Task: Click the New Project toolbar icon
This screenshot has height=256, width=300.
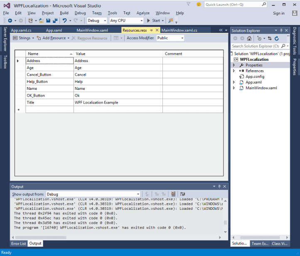Action: pyautogui.click(x=30, y=20)
